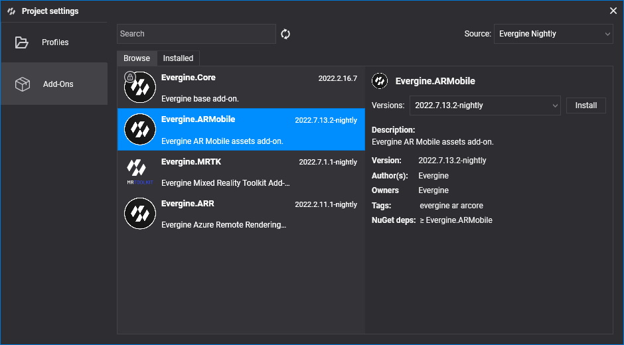
Task: Click 'Evergine Azure Remote Rendering' description
Action: pos(223,225)
